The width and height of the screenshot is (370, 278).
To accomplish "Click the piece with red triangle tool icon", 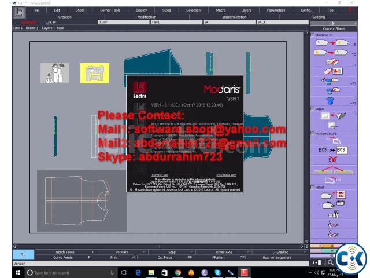I will (x=333, y=71).
